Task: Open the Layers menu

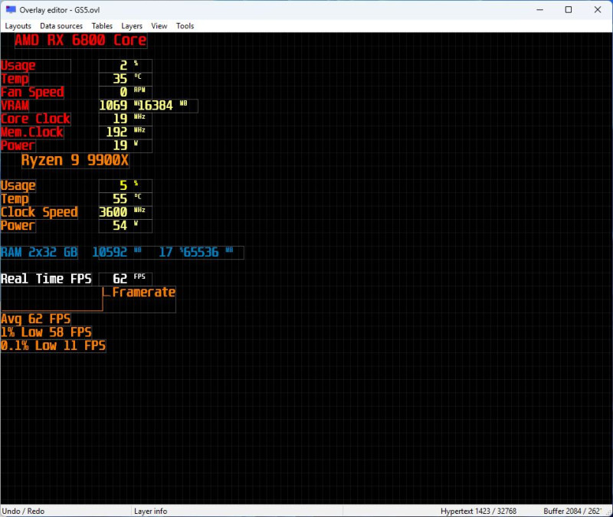Action: point(132,26)
